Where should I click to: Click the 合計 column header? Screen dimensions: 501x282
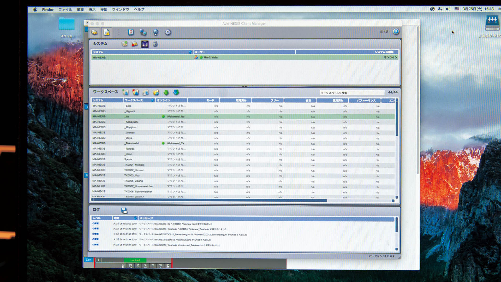(x=300, y=100)
